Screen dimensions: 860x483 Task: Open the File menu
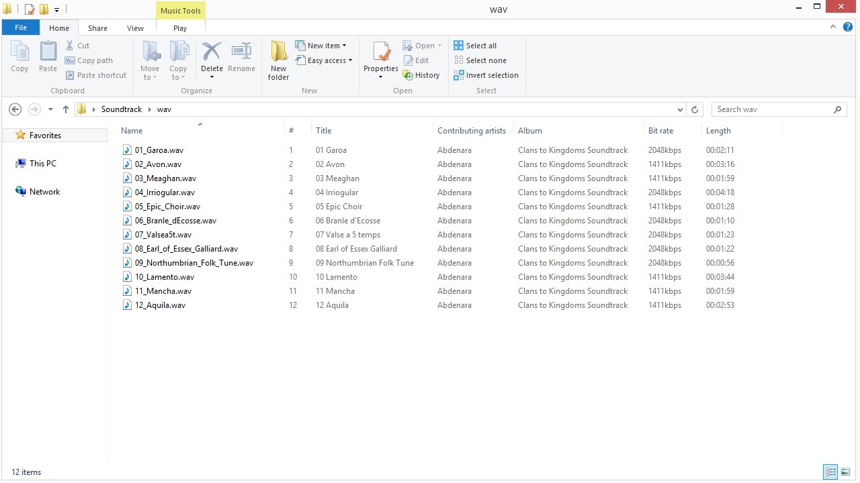coord(21,28)
